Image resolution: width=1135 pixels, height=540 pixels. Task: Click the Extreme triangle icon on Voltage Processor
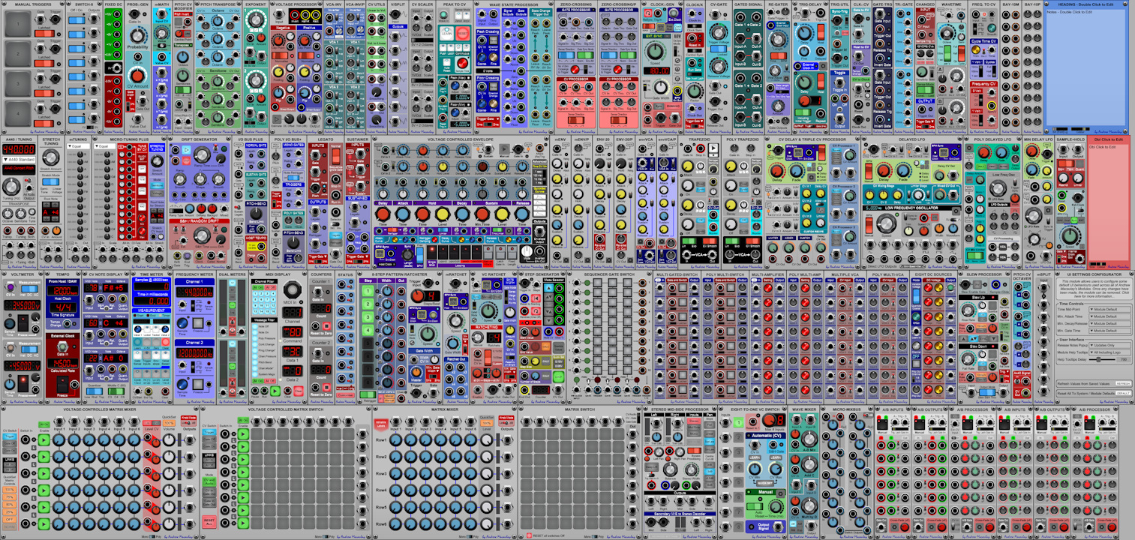point(277,118)
